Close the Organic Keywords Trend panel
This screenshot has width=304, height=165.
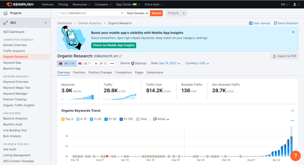tap(292, 111)
